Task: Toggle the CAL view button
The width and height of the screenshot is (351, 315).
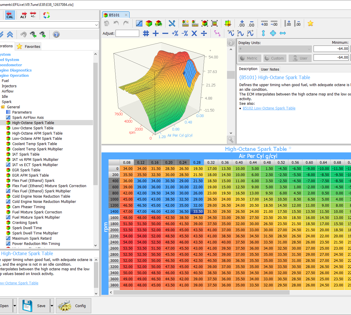Action: pyautogui.click(x=10, y=15)
